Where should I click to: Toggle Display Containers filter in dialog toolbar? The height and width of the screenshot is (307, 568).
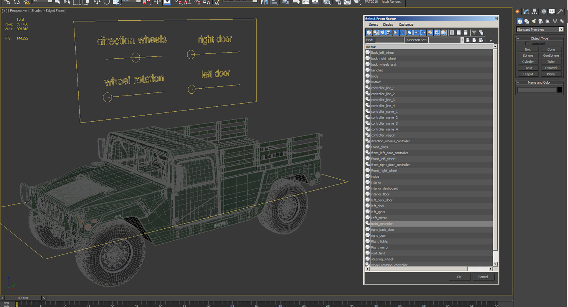[x=430, y=33]
